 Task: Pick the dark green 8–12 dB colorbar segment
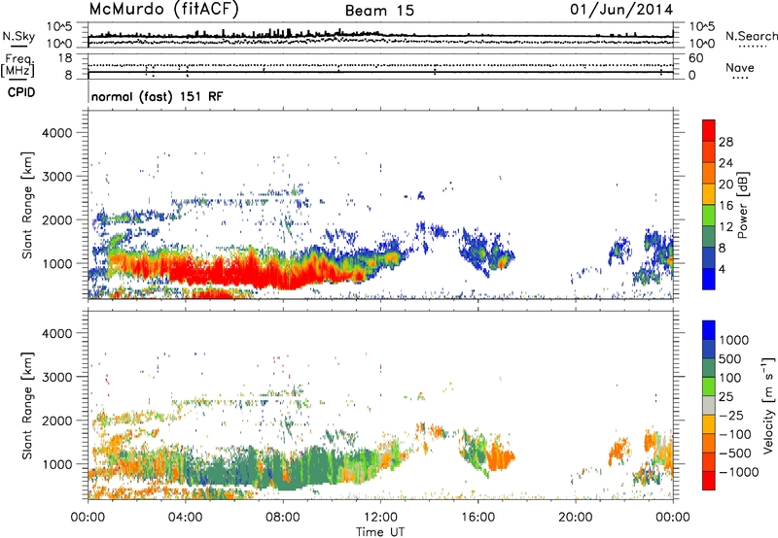point(709,237)
